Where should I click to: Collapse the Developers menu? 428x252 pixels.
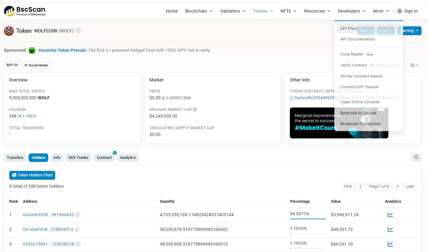coord(352,11)
